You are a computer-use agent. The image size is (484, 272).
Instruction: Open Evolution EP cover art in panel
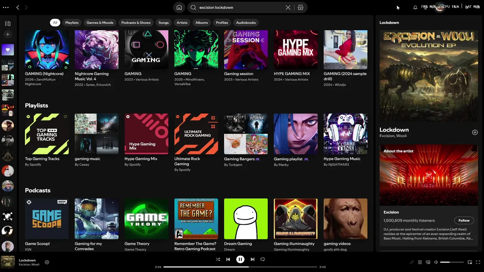[429, 76]
